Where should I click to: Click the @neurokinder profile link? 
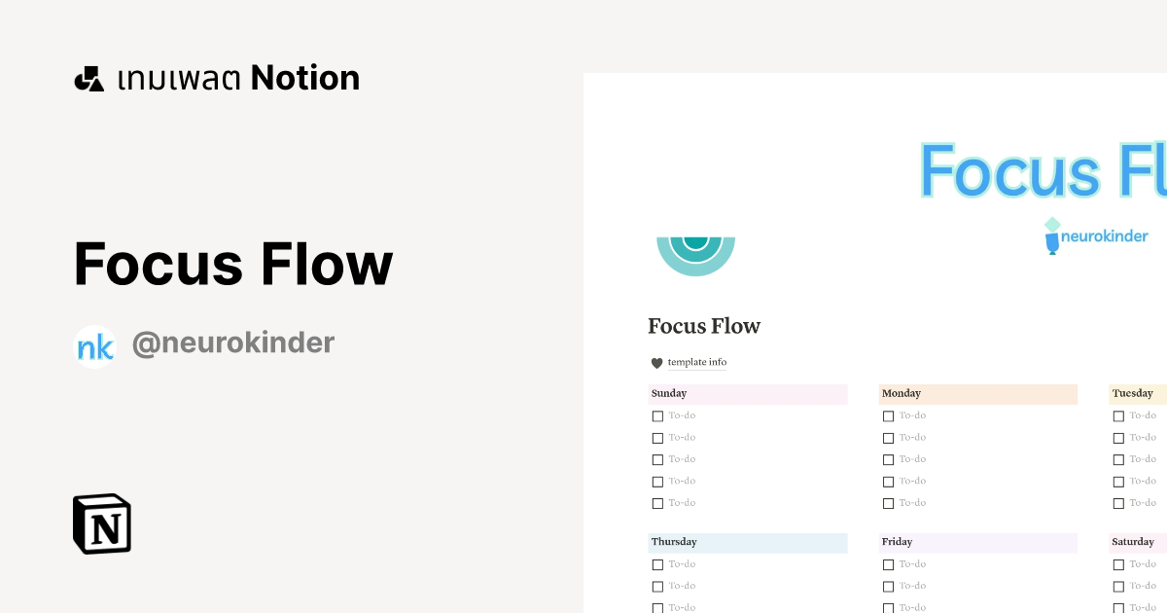[x=233, y=343]
